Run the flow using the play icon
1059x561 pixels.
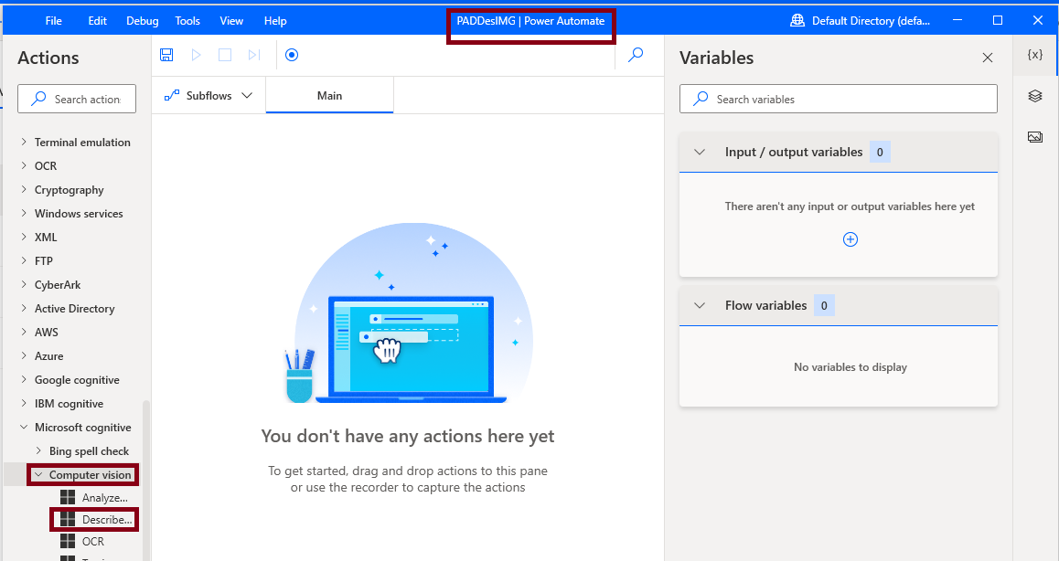197,55
